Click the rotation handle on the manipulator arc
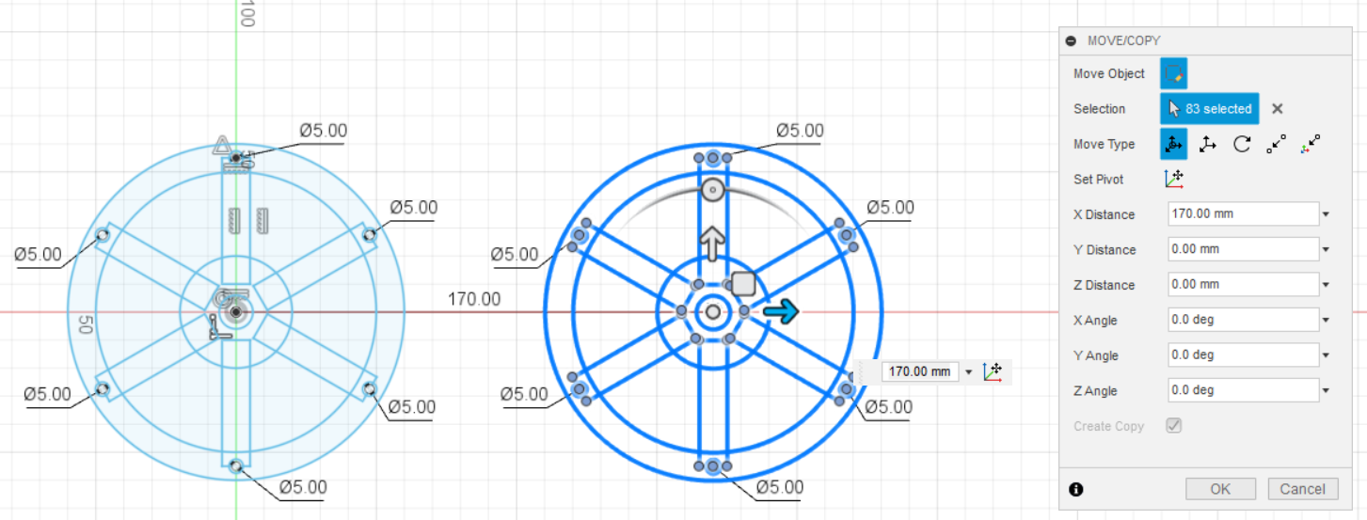The height and width of the screenshot is (520, 1367). tap(713, 191)
